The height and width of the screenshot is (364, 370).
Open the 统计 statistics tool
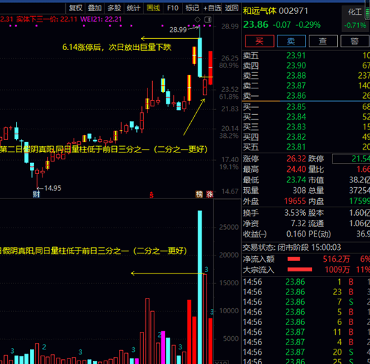(x=134, y=8)
